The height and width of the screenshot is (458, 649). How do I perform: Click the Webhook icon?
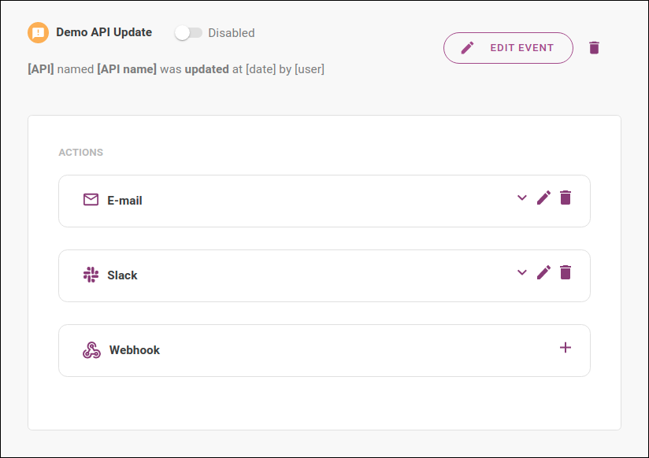(91, 349)
